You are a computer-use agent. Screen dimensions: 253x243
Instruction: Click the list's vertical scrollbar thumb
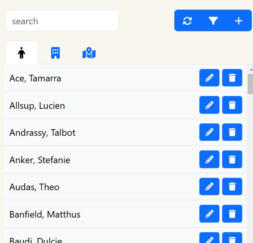tap(250, 84)
